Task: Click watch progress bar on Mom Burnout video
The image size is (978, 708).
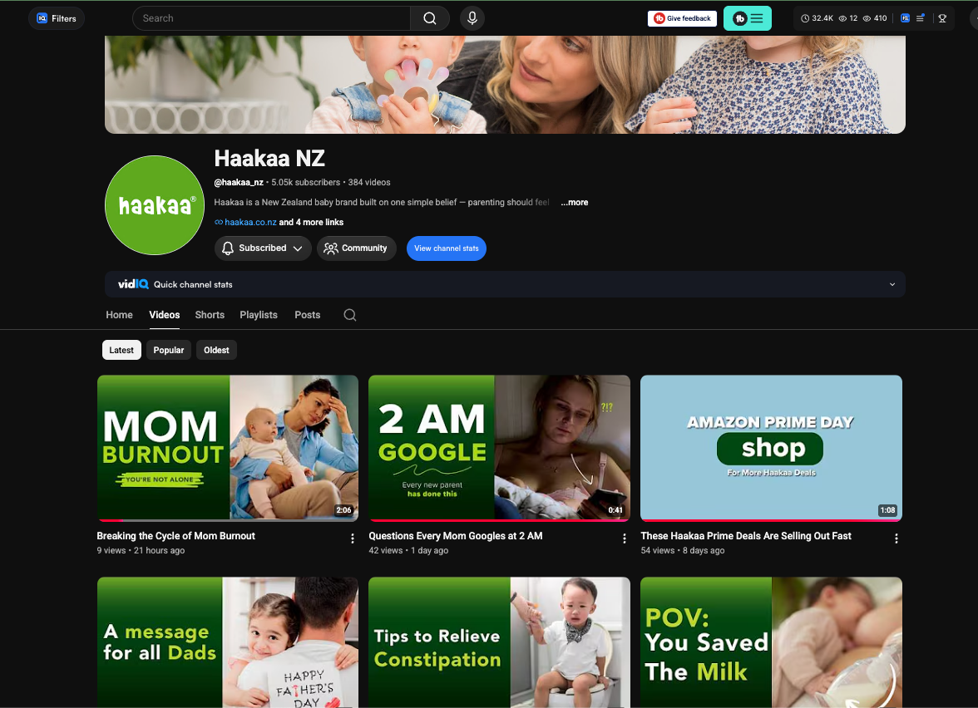Action: point(228,520)
